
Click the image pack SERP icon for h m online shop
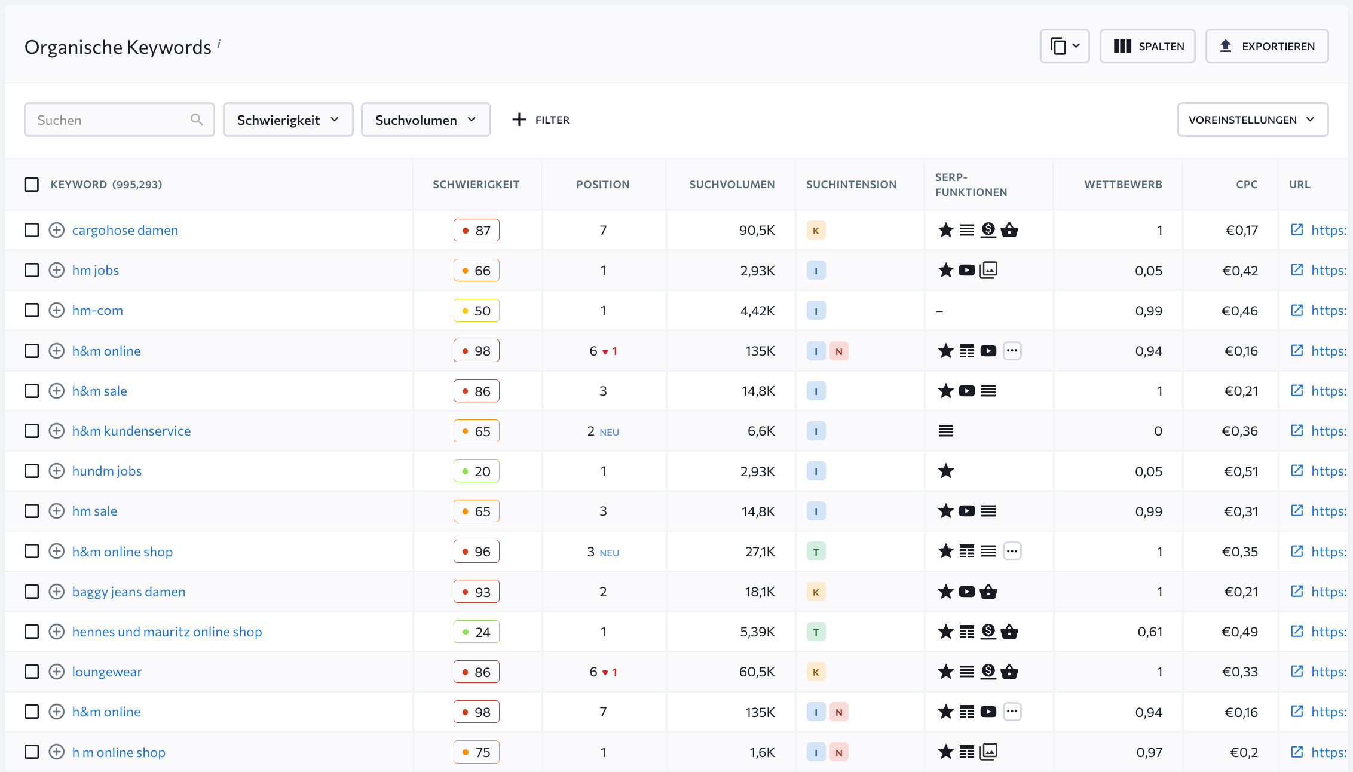pos(988,752)
